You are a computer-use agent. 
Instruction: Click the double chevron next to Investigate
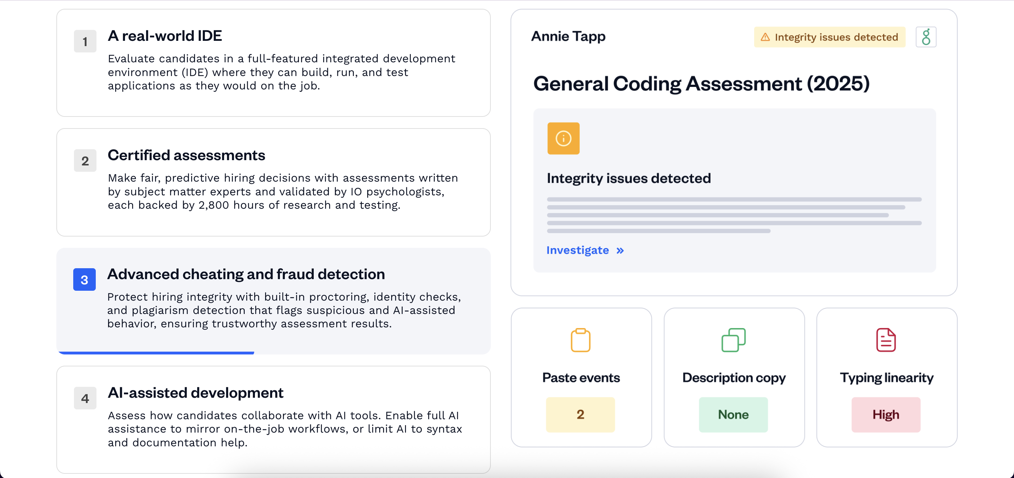(x=620, y=251)
